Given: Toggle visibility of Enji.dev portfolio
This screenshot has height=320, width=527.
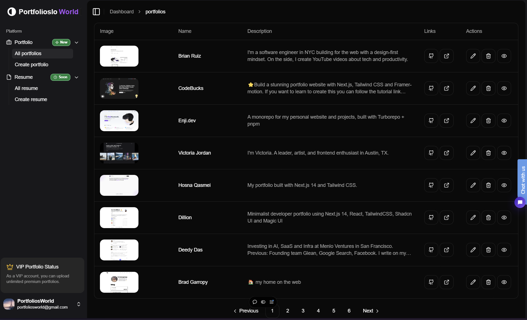Looking at the screenshot, I should click(504, 121).
